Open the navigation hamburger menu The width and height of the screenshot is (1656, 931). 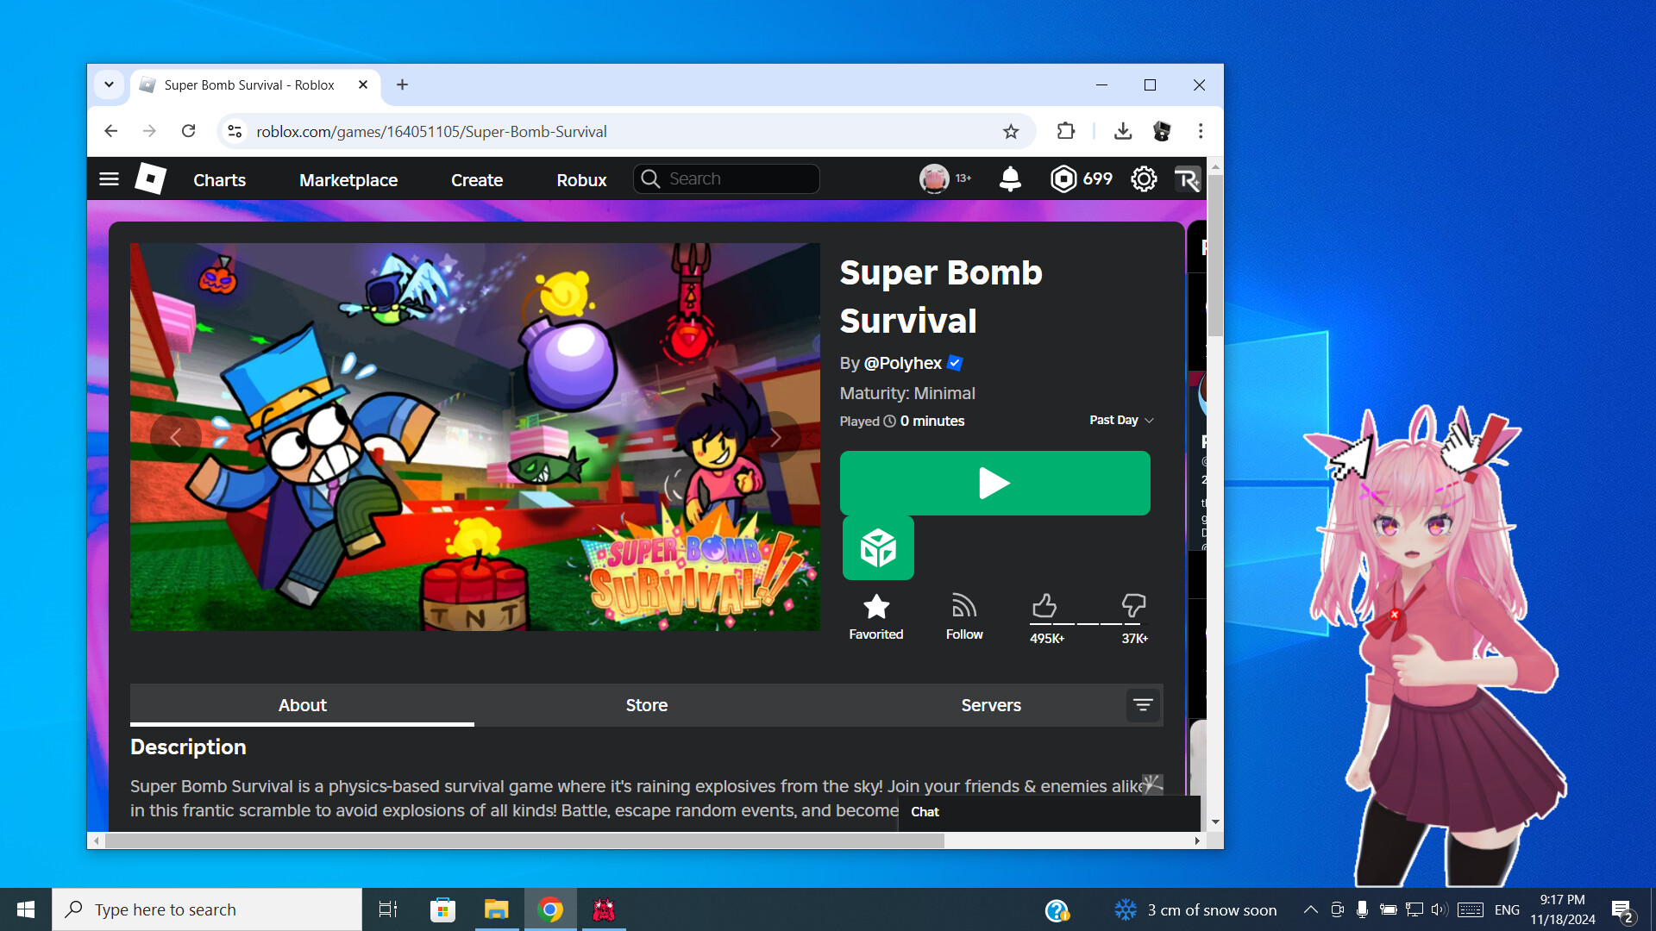109,178
